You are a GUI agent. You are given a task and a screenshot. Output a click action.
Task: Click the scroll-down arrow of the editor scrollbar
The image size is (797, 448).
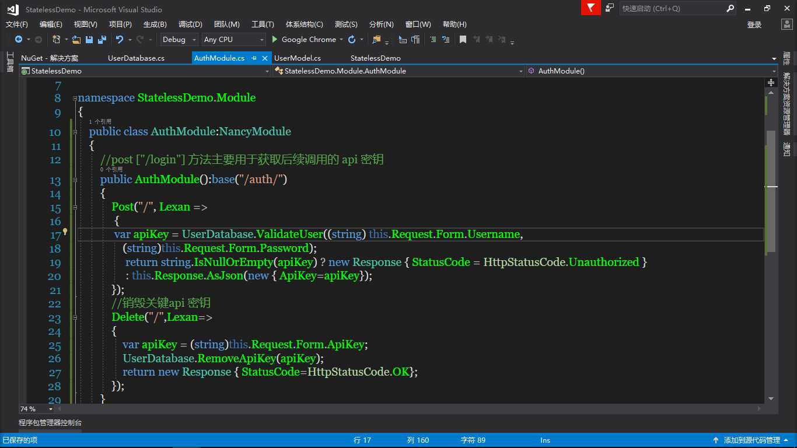[x=771, y=399]
